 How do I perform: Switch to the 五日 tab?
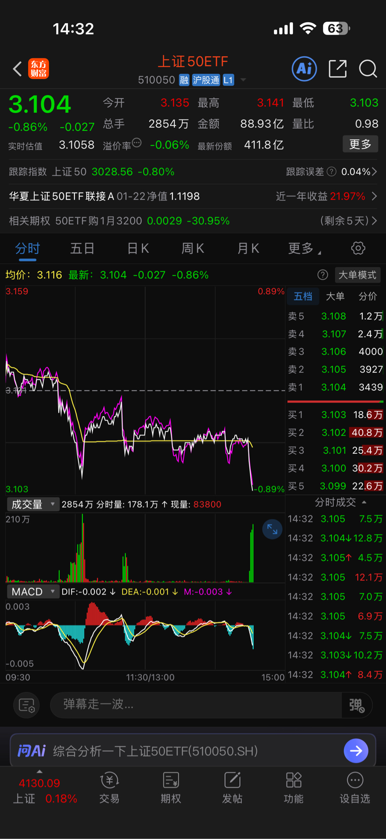[82, 248]
